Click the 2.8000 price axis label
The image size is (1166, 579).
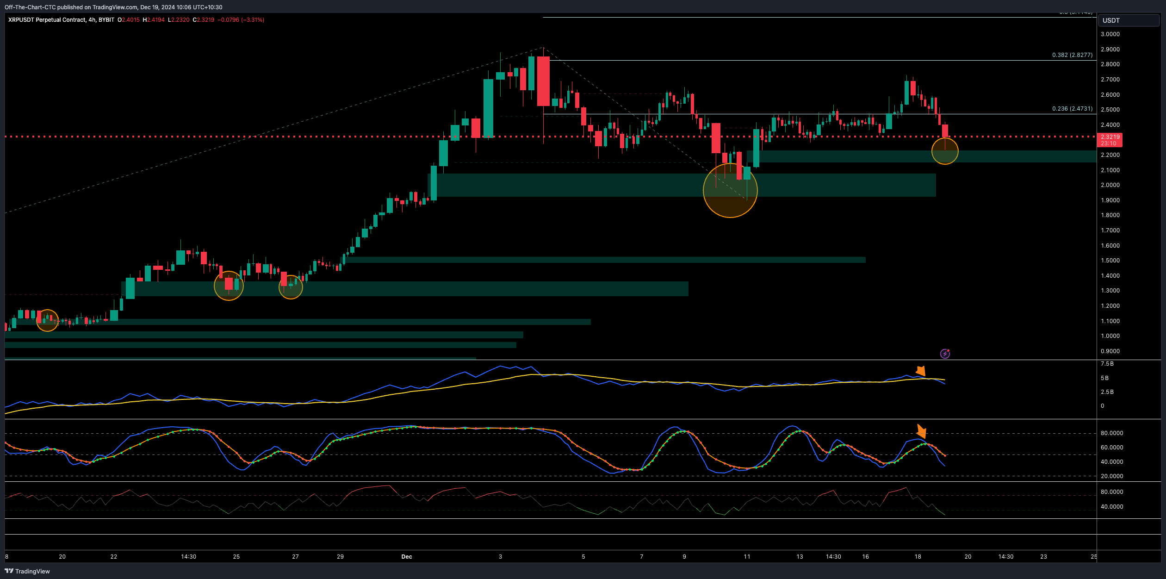coord(1110,64)
